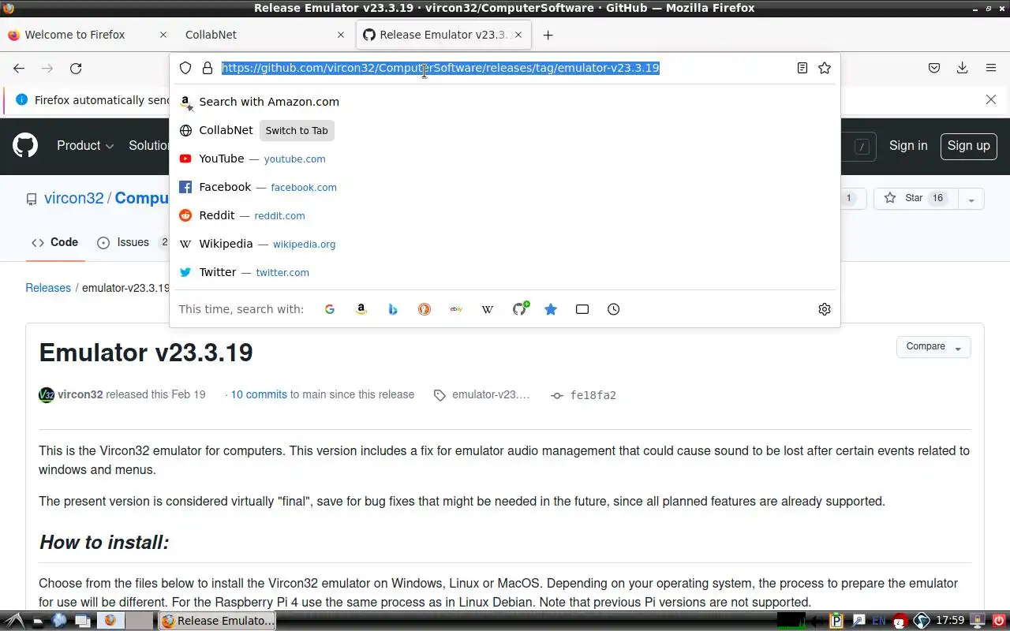
Task: Open the vircon32 owner link
Action: point(74,199)
